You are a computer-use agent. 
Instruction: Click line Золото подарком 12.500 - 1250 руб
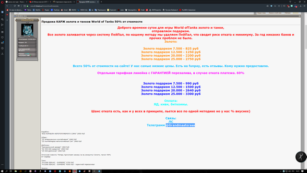(171, 52)
